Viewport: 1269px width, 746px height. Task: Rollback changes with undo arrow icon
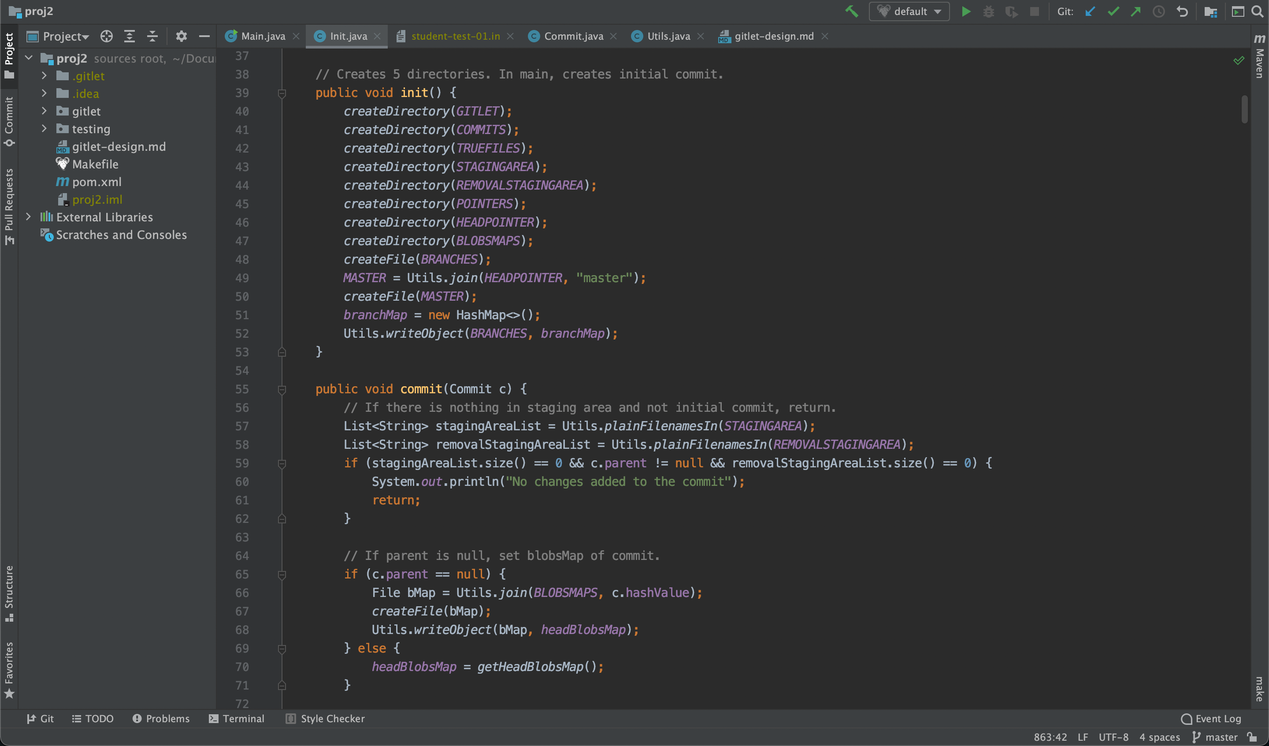coord(1182,11)
